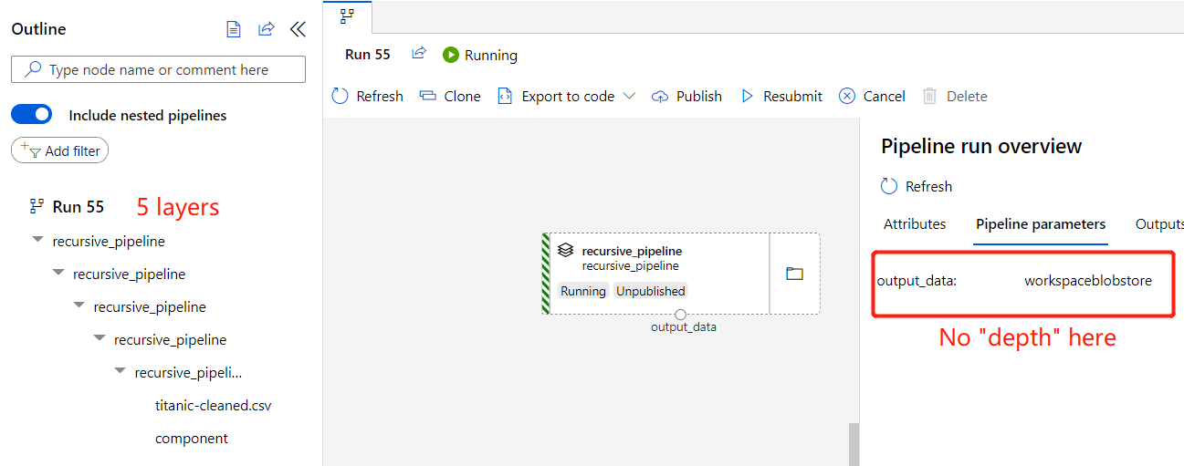
Task: Click the workspaceblobstore parameter value
Action: [x=1088, y=281]
